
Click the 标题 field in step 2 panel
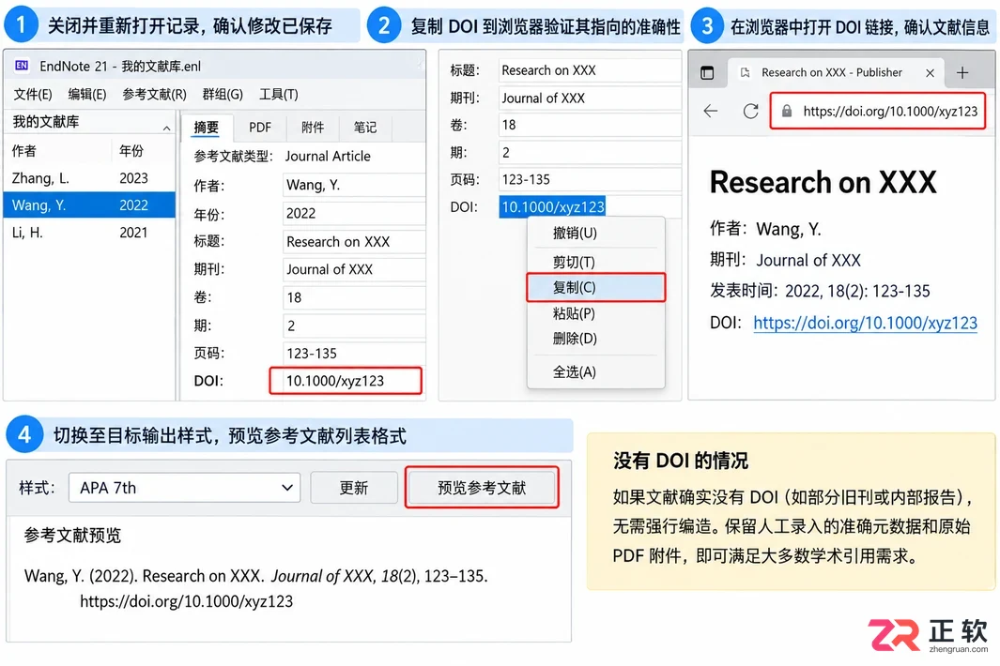[x=590, y=70]
